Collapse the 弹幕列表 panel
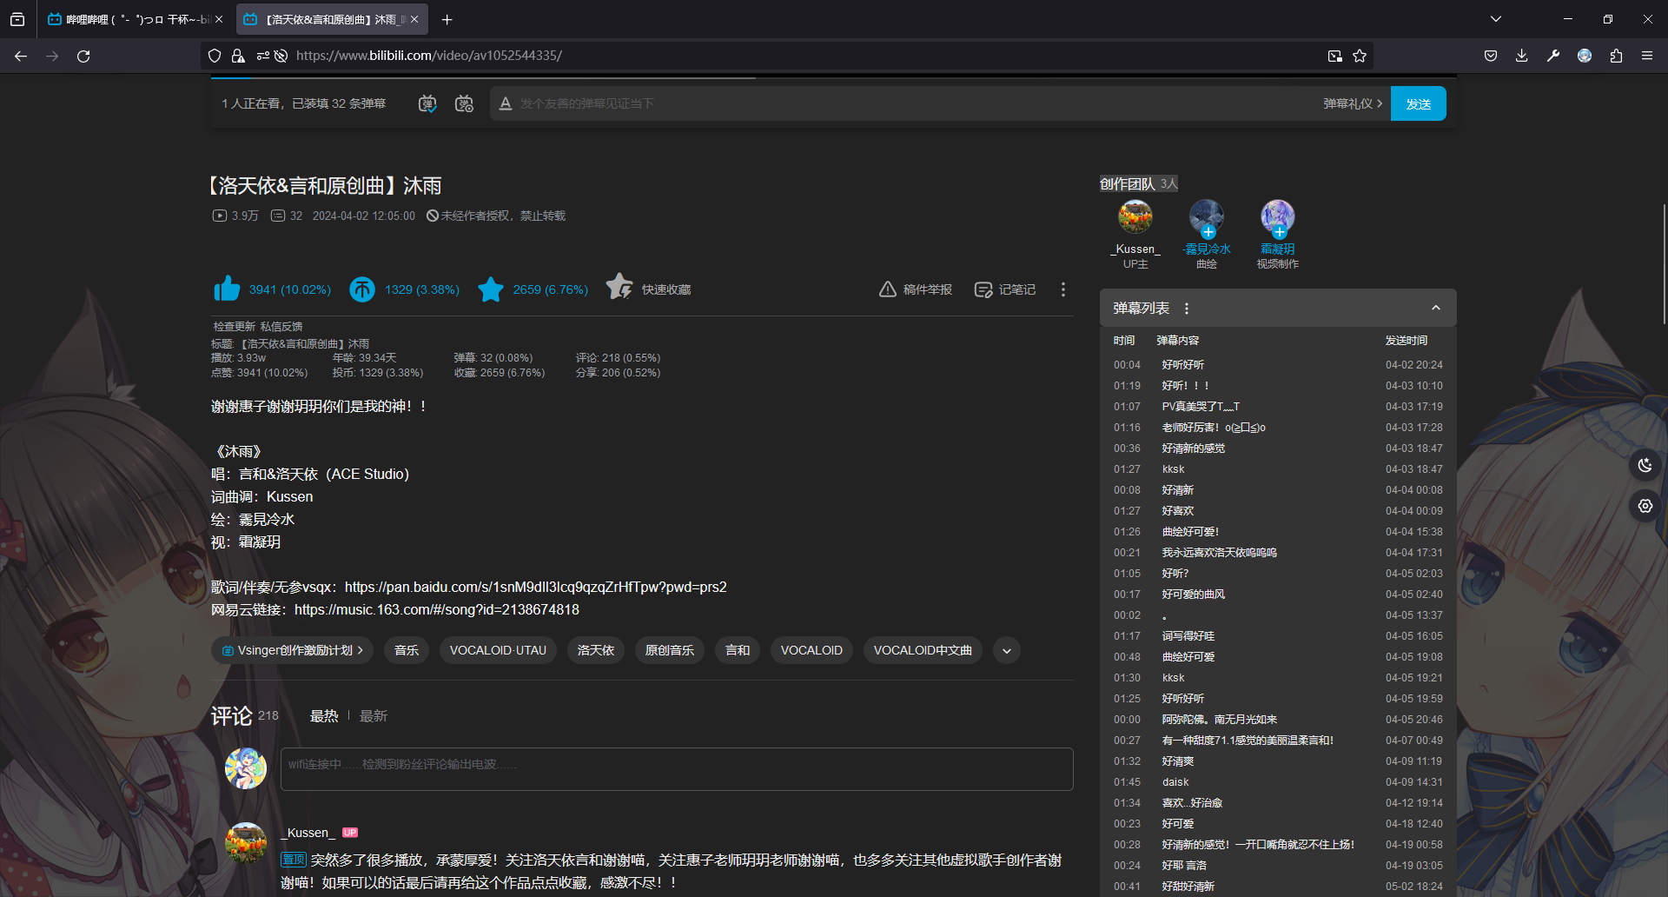 [x=1435, y=308]
